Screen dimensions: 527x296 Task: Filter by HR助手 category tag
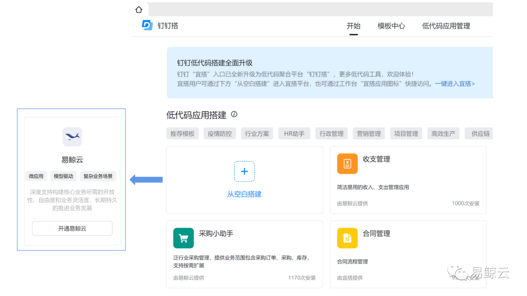(x=294, y=133)
